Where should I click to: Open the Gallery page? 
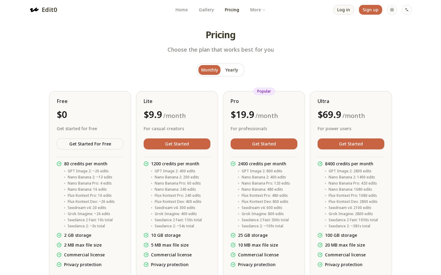(x=206, y=10)
